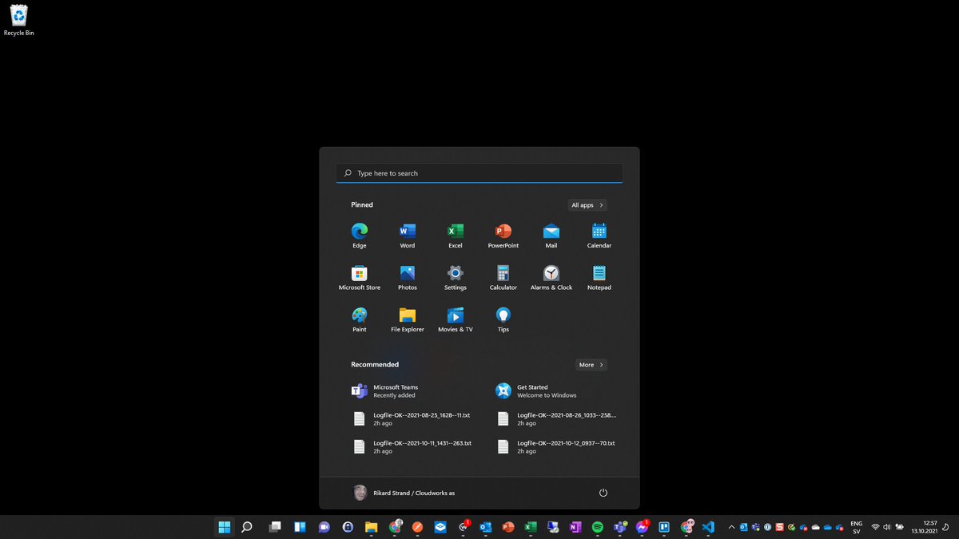959x539 pixels.
Task: Open the Calculator app
Action: coord(503,275)
